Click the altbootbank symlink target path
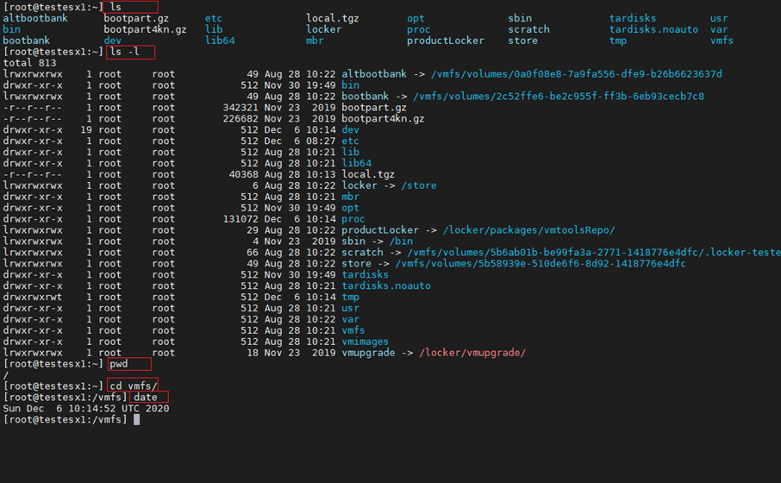781x483 pixels. [x=577, y=74]
